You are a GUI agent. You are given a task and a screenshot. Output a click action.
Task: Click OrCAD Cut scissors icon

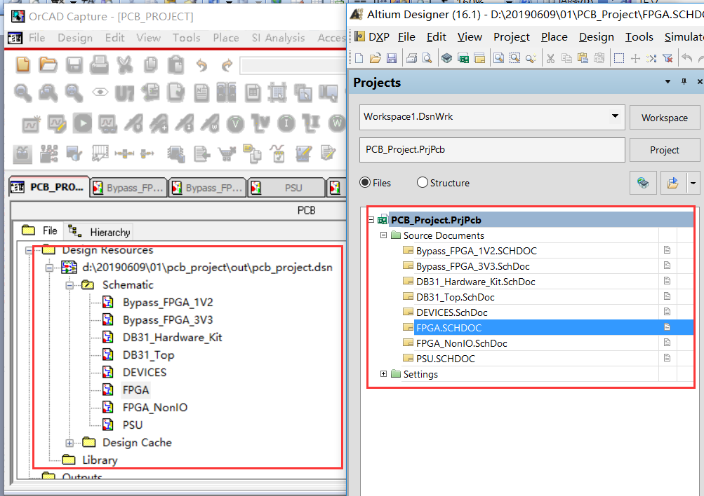(x=125, y=65)
